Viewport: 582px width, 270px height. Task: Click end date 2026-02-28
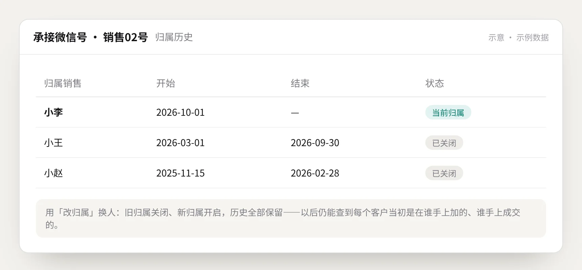(315, 173)
